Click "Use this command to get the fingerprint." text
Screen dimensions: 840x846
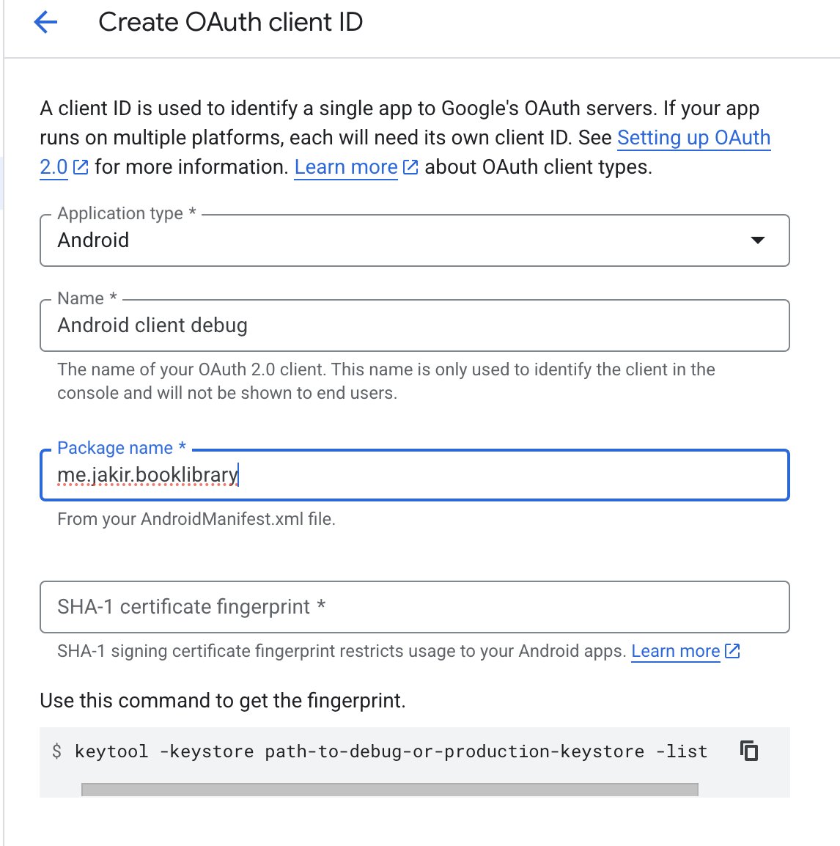[222, 701]
